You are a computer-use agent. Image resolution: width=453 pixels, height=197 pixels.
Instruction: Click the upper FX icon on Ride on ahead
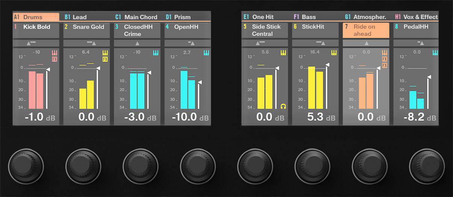coord(385,59)
